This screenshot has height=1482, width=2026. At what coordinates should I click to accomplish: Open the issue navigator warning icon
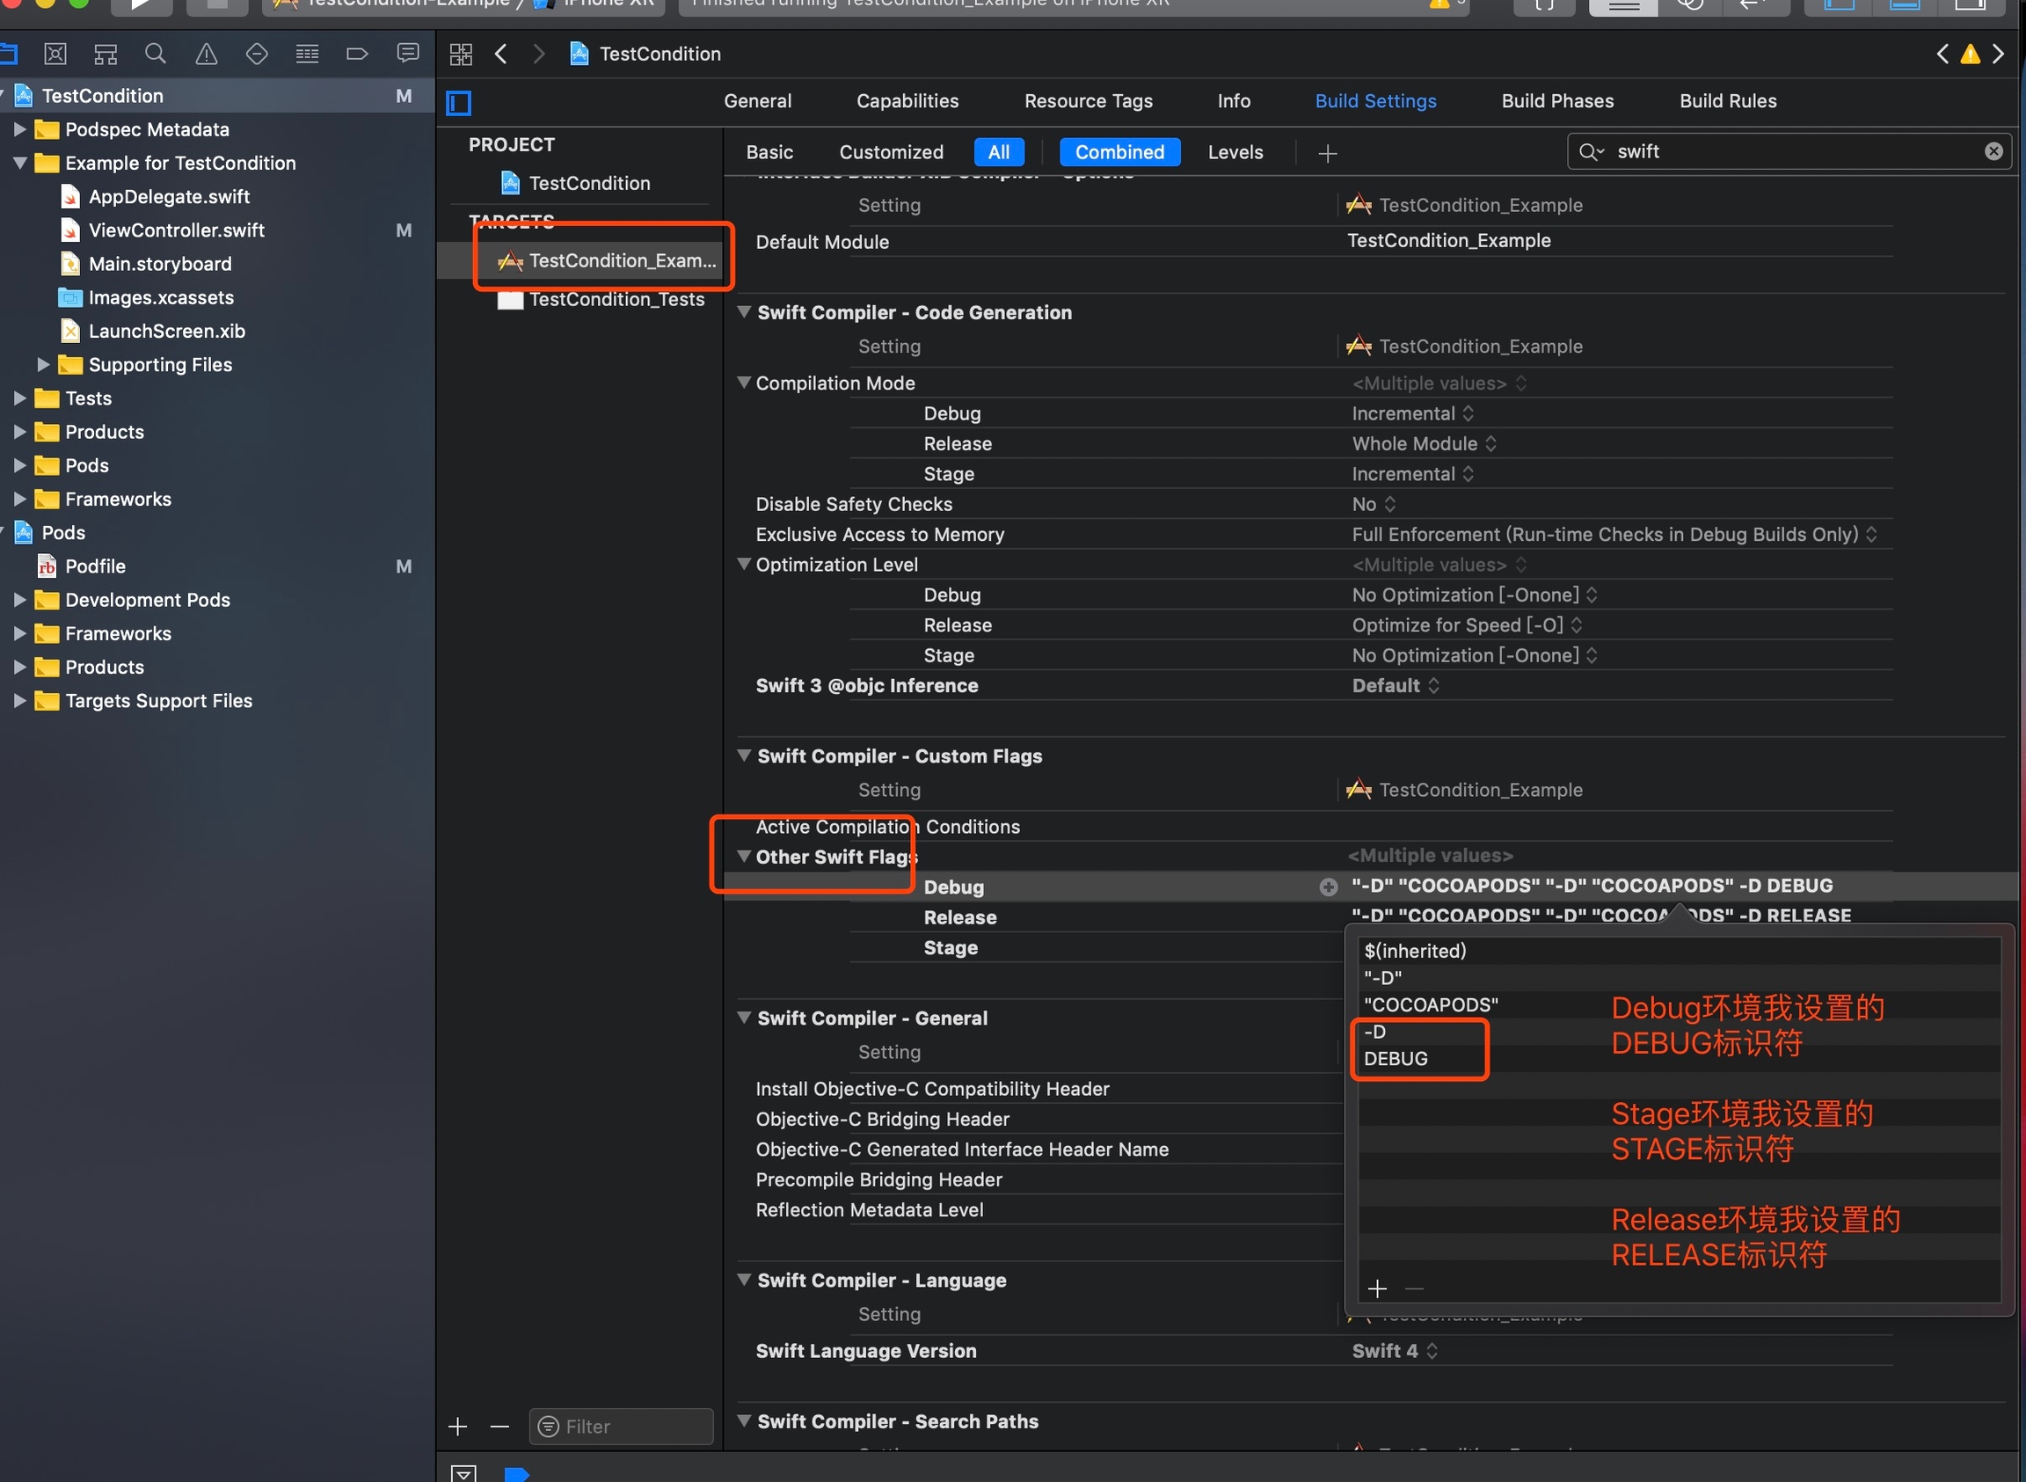click(207, 54)
